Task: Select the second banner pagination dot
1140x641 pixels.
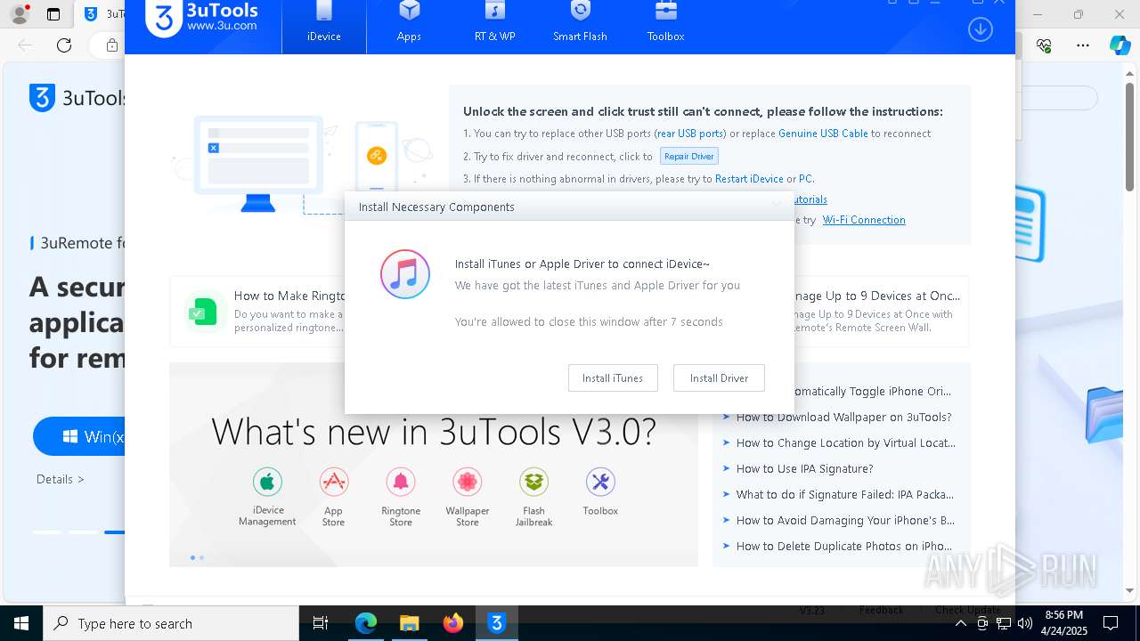Action: 201,558
